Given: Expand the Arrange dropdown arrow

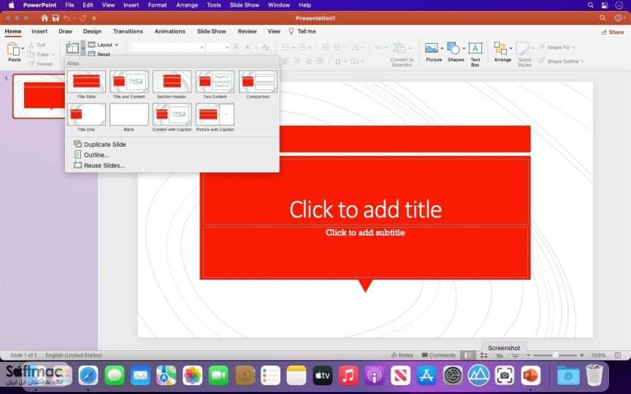Looking at the screenshot, I should (x=510, y=48).
